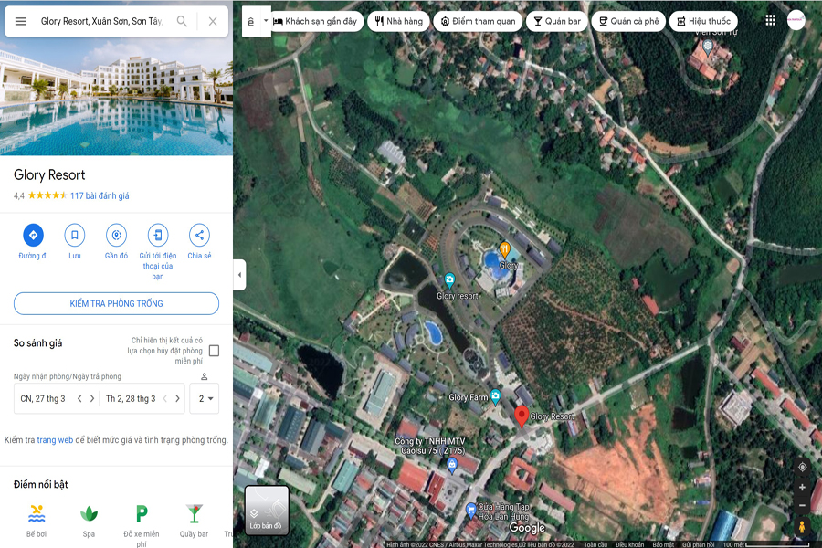Select Quán bar filter chip

(557, 22)
